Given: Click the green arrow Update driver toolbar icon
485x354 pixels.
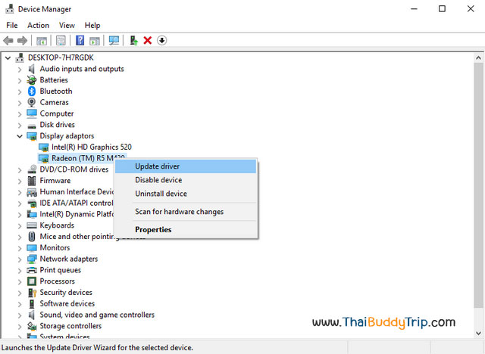Looking at the screenshot, I should [133, 40].
